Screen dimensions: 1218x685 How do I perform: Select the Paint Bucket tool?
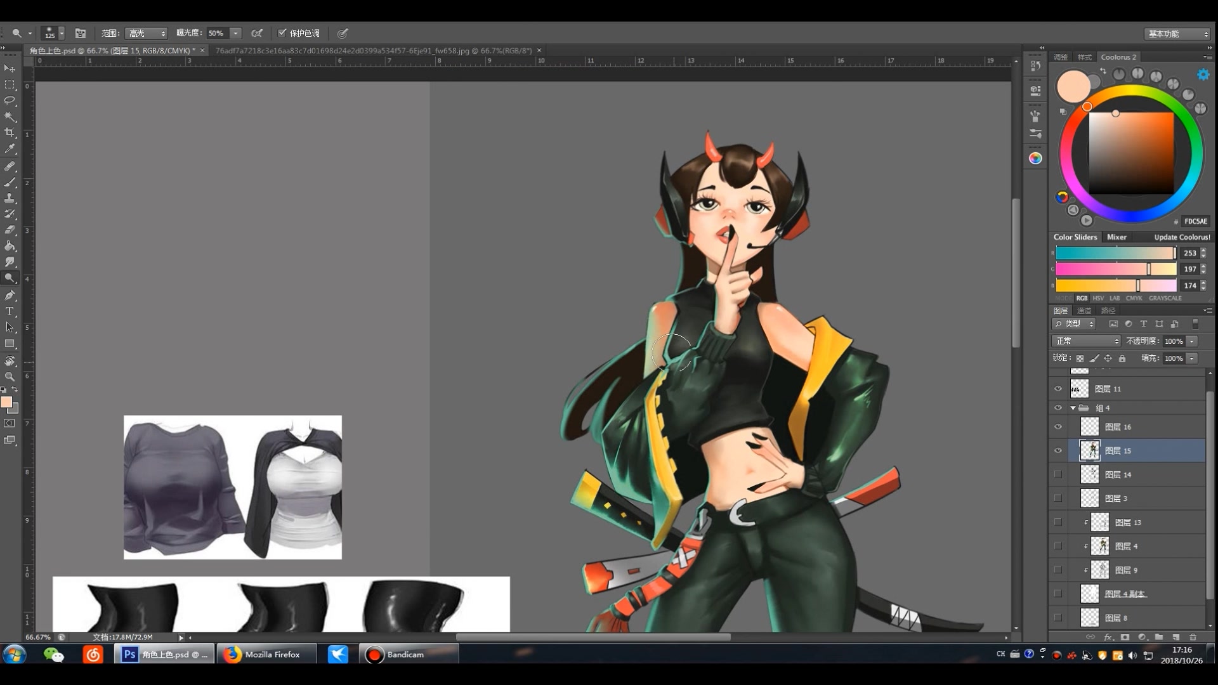tap(10, 246)
